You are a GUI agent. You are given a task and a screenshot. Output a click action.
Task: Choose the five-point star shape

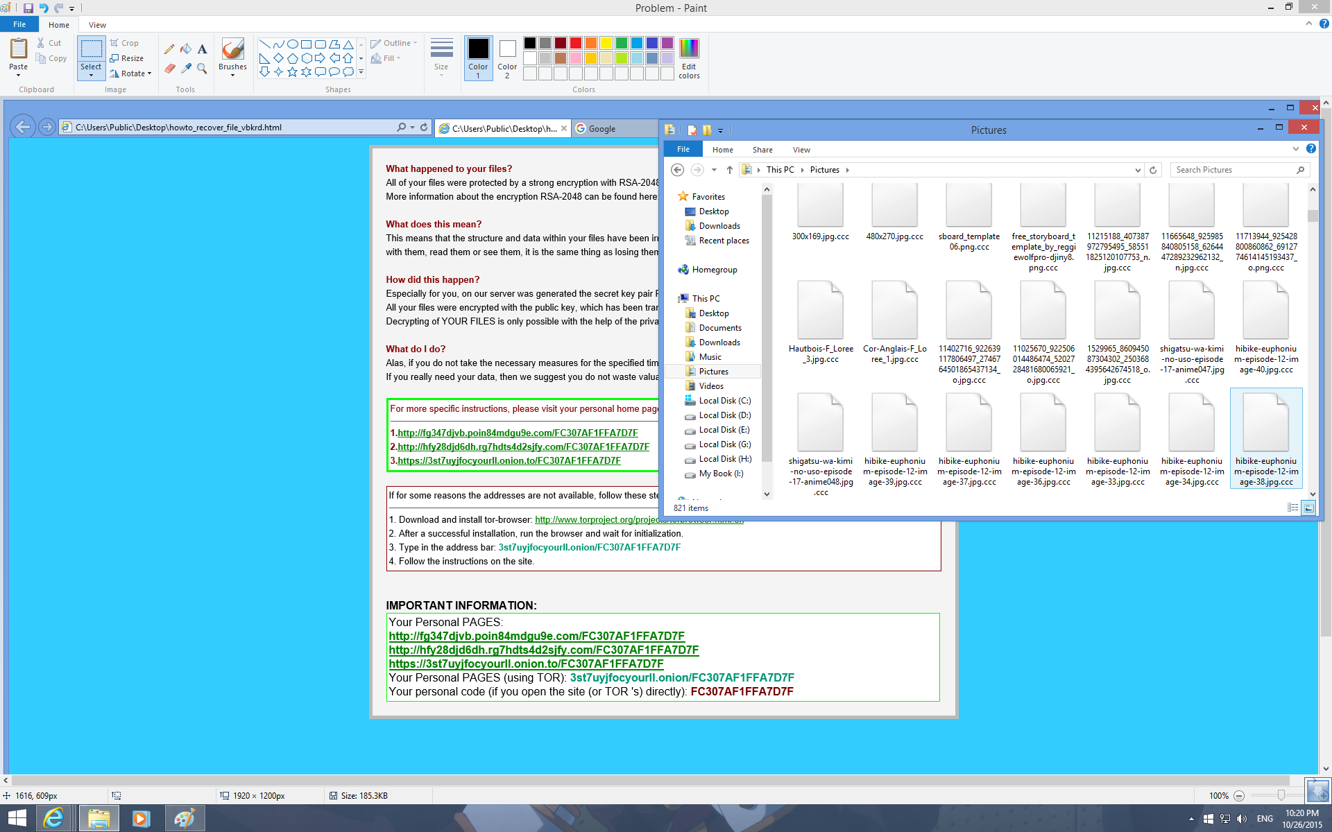click(292, 71)
